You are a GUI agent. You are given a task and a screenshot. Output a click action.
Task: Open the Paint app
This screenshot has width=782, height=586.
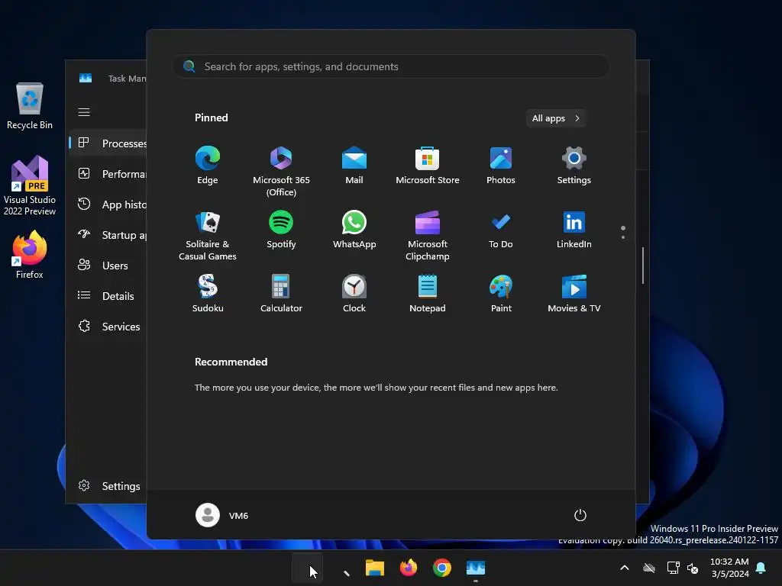(501, 294)
